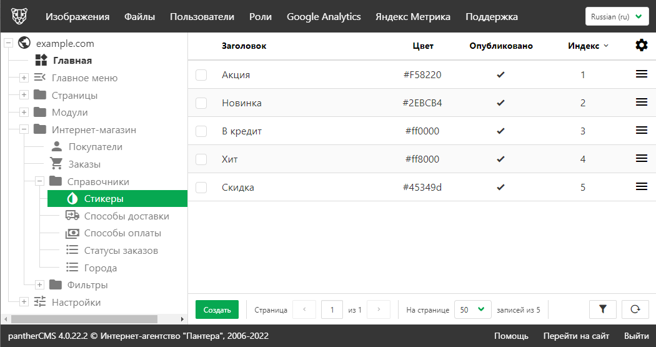Go to Пользователи menu item
656x347 pixels.
pyautogui.click(x=202, y=17)
